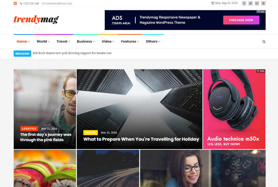Open the hamburger menu icon
The width and height of the screenshot is (278, 187).
(15, 3)
